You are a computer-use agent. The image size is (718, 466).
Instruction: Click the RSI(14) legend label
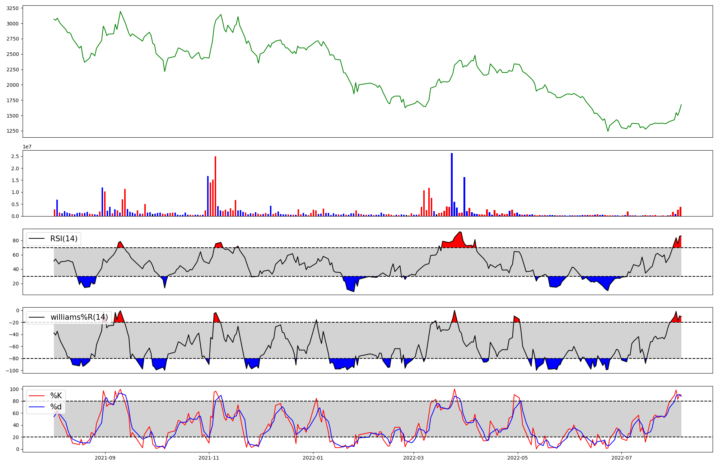point(64,239)
